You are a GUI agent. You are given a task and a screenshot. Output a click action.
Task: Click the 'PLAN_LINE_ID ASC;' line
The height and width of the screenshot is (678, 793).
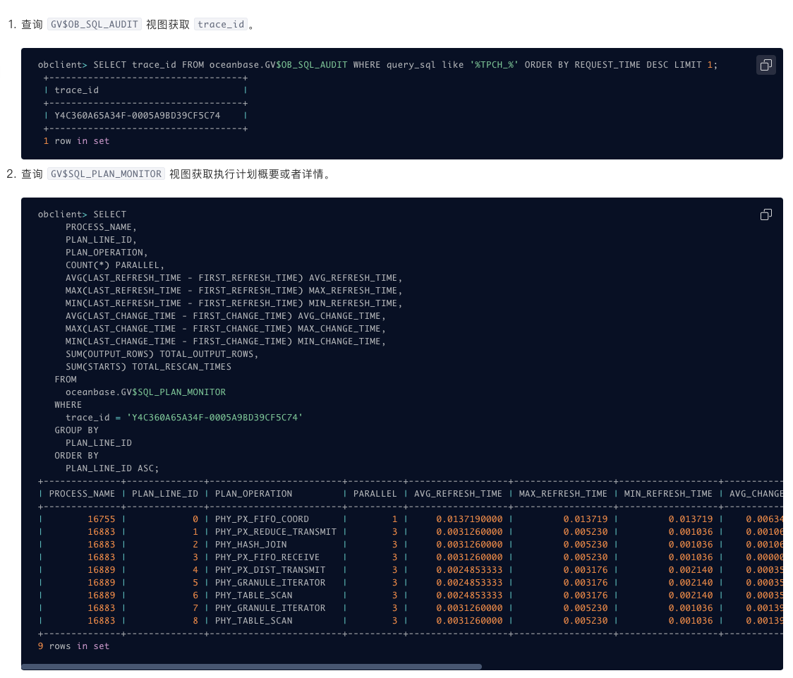(x=112, y=468)
